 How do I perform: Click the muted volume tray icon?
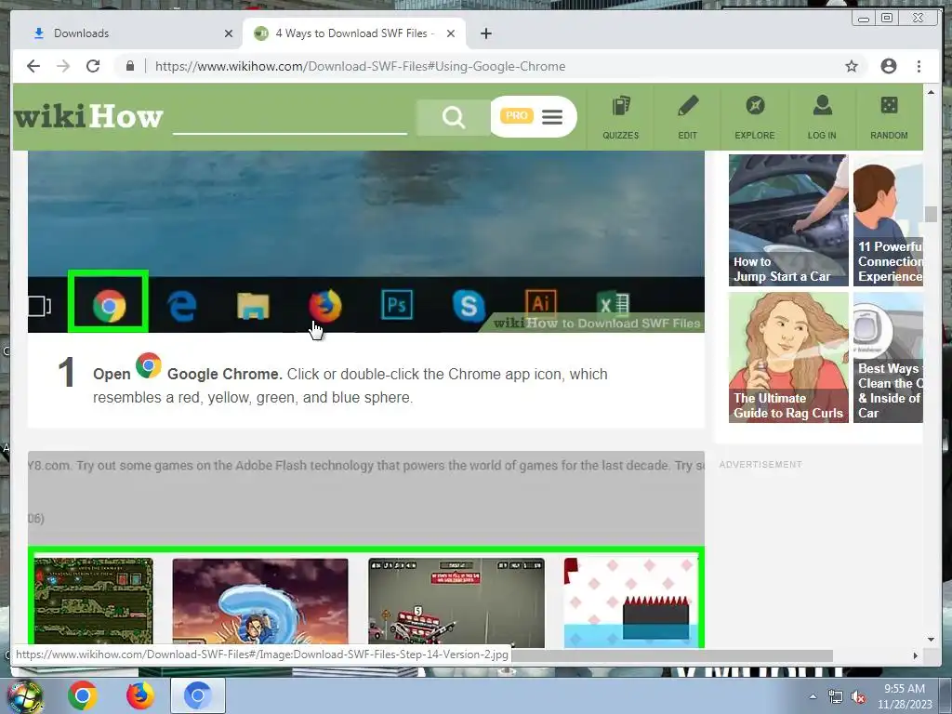click(x=858, y=696)
